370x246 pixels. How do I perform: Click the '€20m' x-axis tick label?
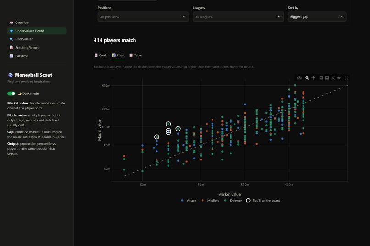(289, 184)
